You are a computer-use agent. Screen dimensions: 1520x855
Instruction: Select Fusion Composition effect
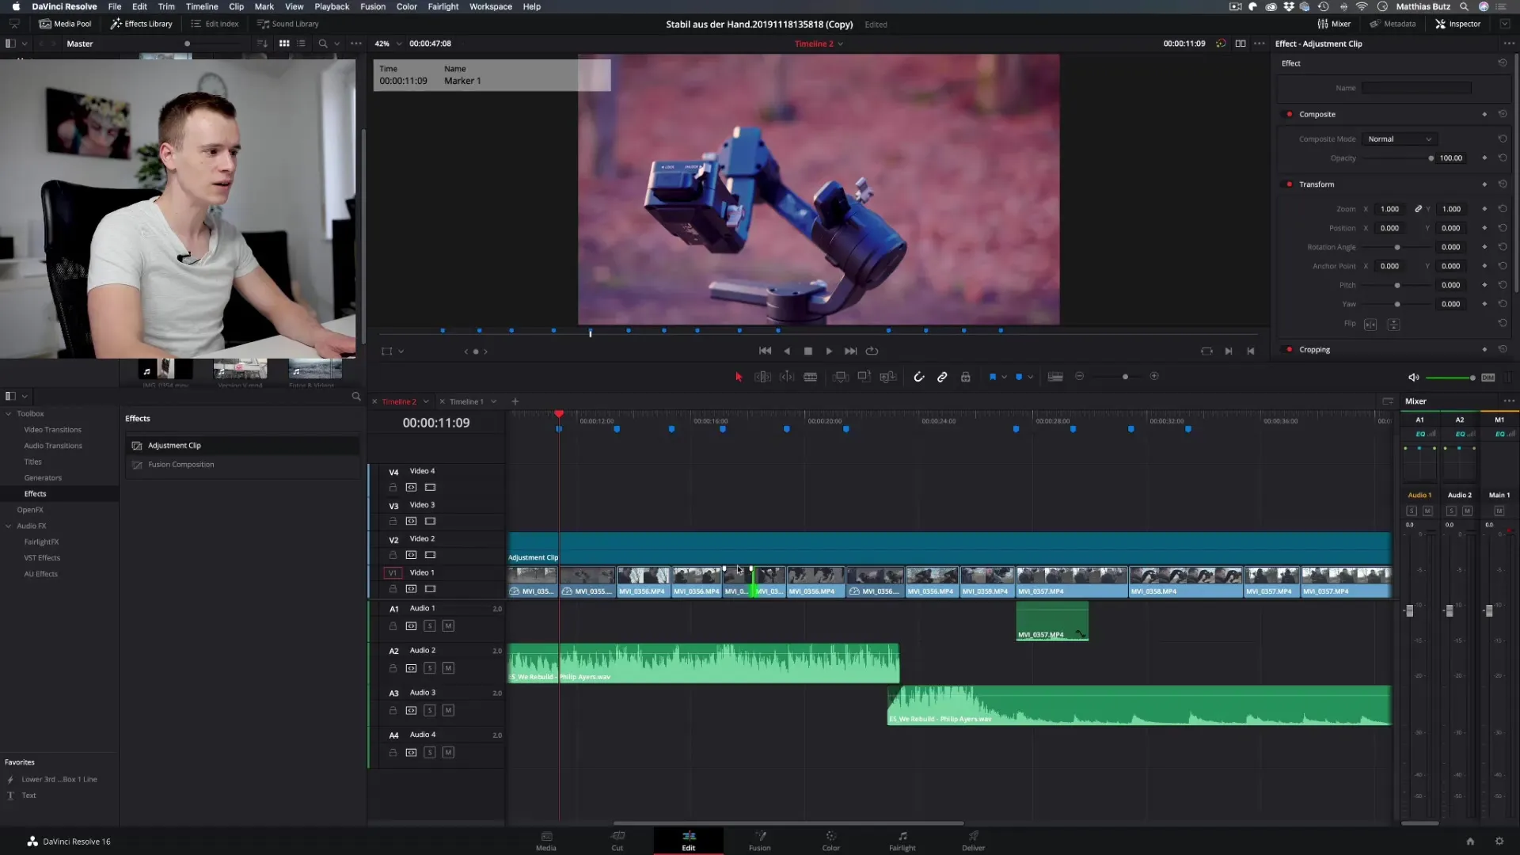(x=241, y=465)
